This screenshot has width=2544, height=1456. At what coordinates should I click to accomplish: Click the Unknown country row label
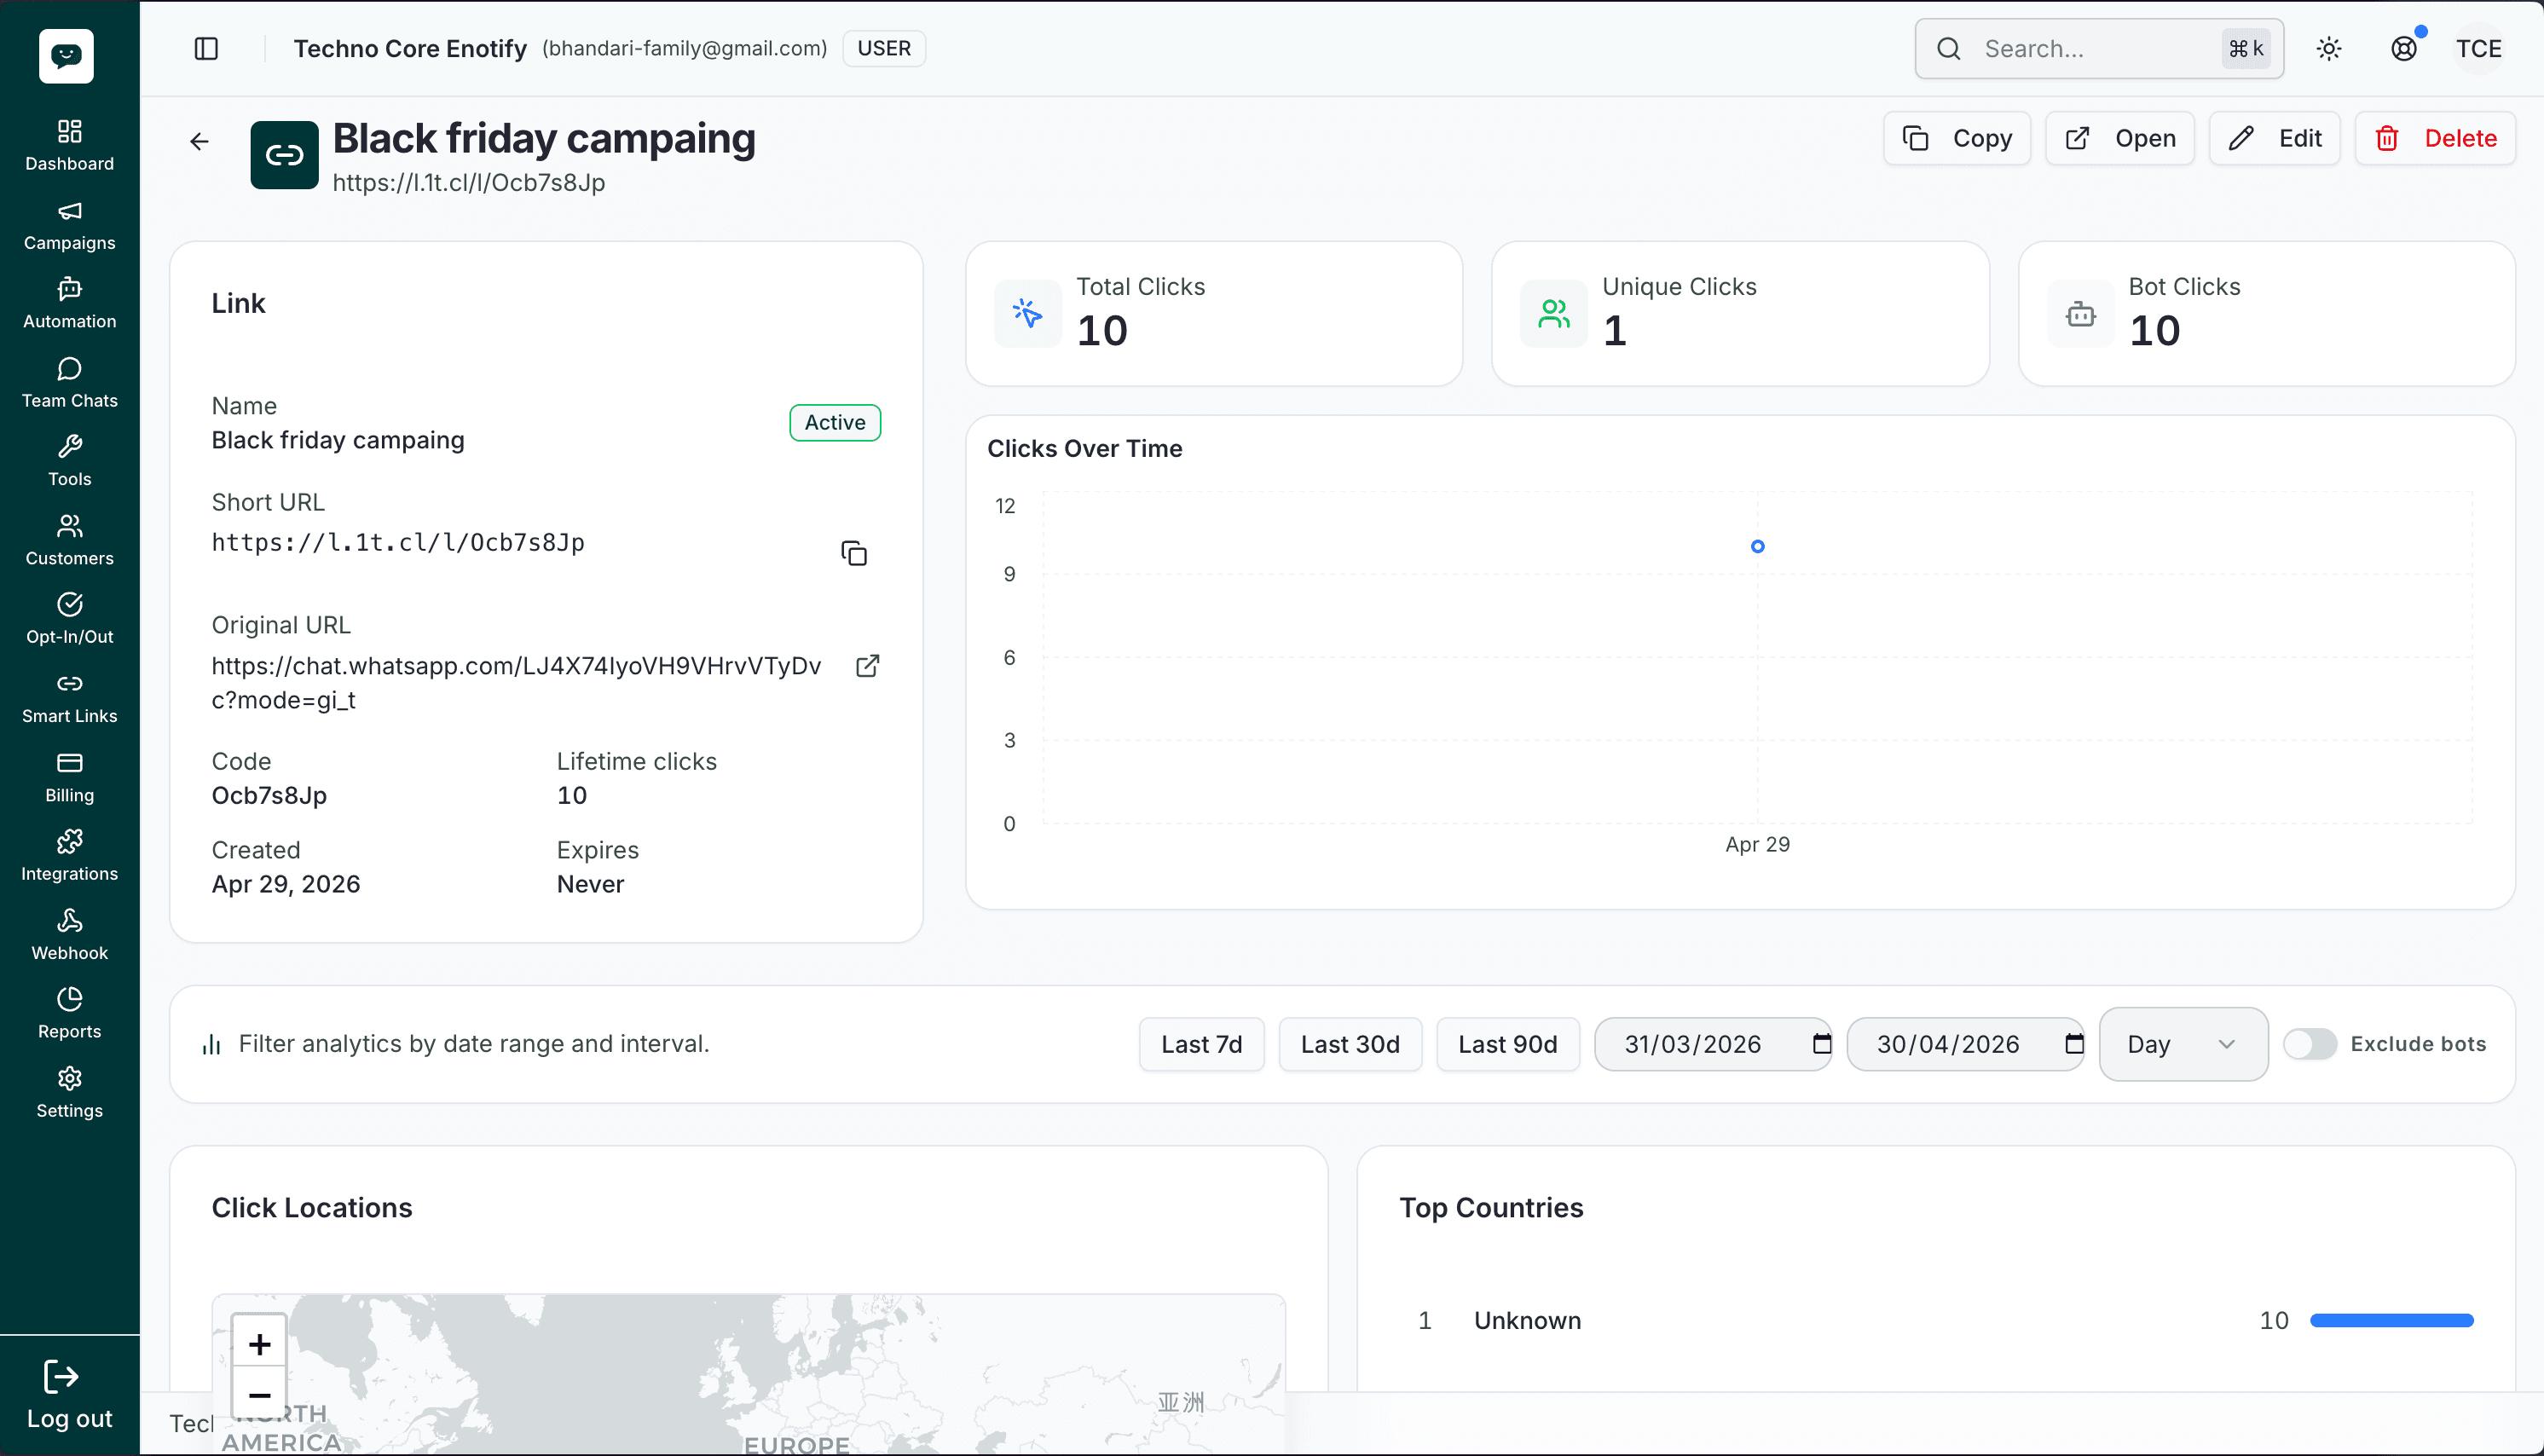coord(1527,1321)
